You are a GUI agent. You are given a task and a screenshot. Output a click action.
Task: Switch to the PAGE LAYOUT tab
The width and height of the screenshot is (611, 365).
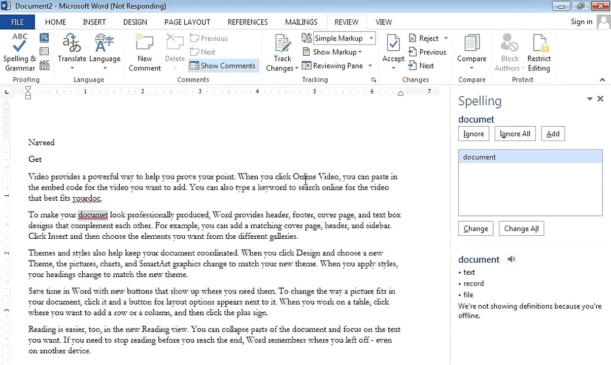pyautogui.click(x=187, y=22)
